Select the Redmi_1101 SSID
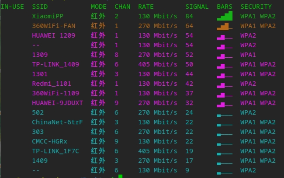Image resolution: width=284 pixels, height=178 pixels. click(x=52, y=84)
